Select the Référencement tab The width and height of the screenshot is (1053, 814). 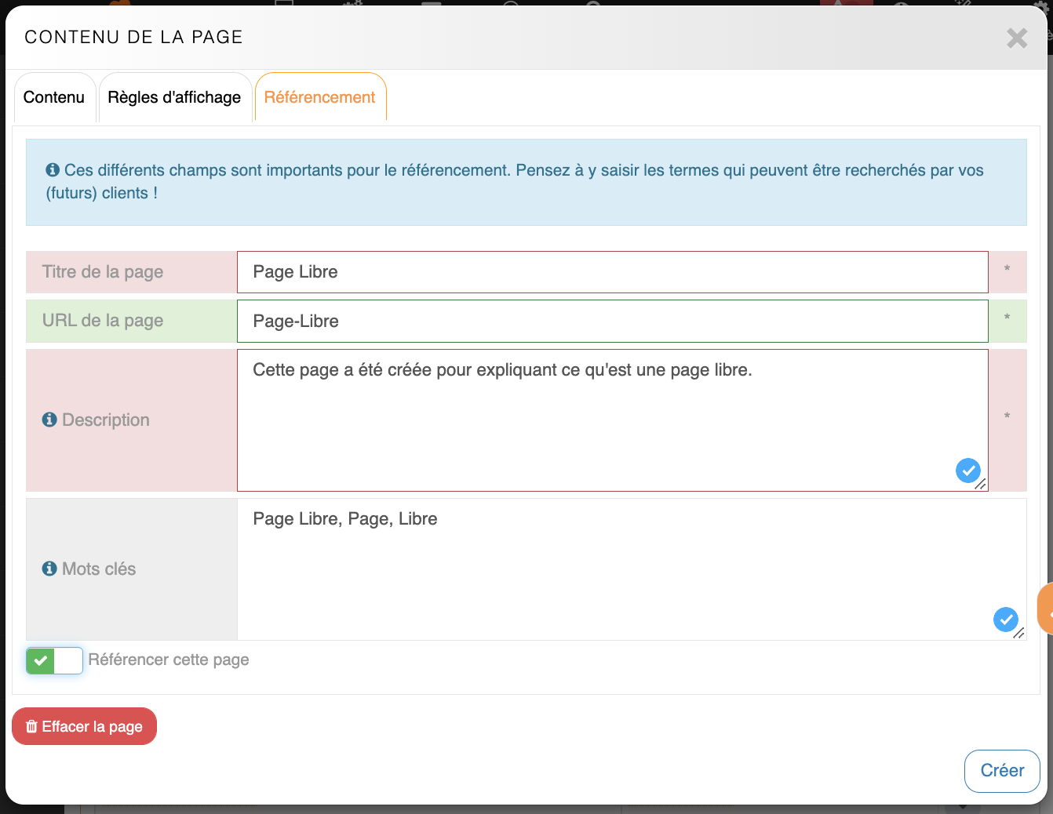click(x=319, y=97)
